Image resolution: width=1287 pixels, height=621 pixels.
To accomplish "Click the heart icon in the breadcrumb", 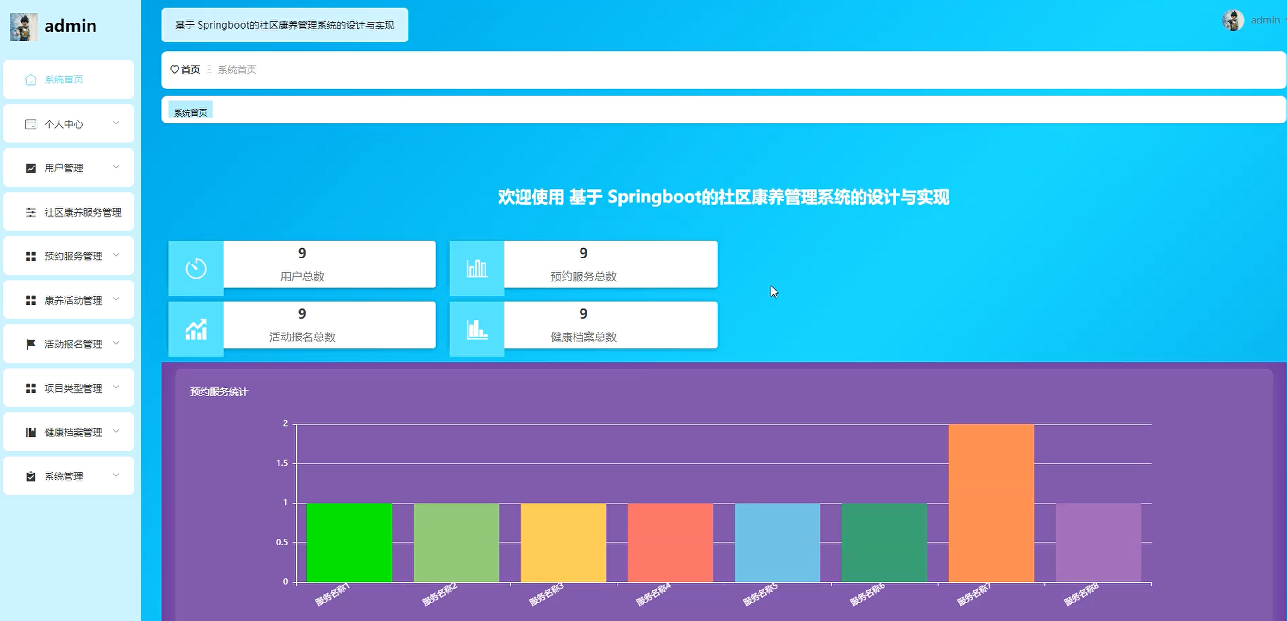I will (x=174, y=70).
